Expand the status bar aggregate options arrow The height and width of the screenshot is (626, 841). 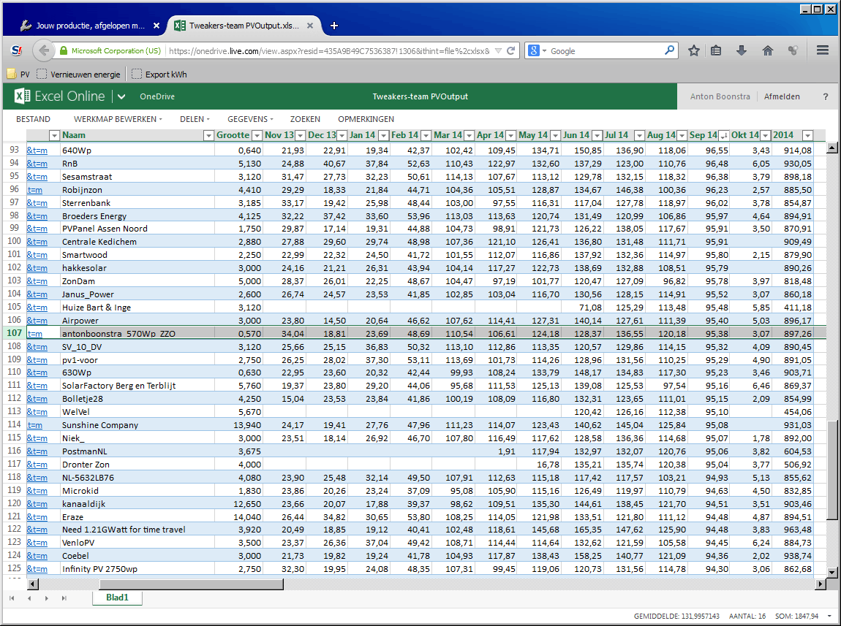pos(830,617)
